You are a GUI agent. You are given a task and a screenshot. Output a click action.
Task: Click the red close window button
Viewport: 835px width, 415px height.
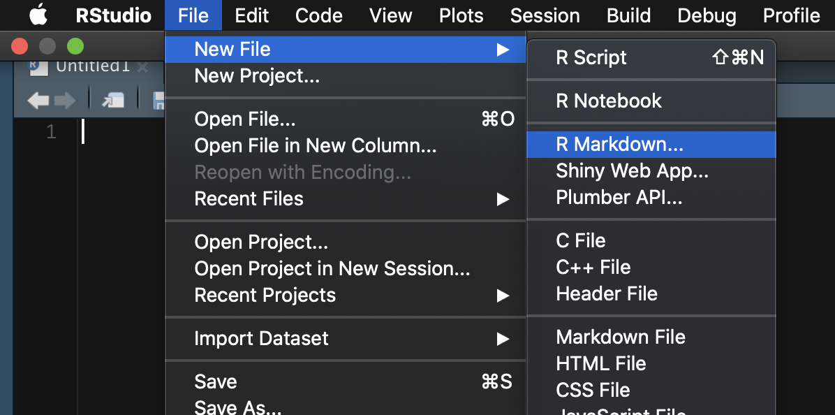20,47
